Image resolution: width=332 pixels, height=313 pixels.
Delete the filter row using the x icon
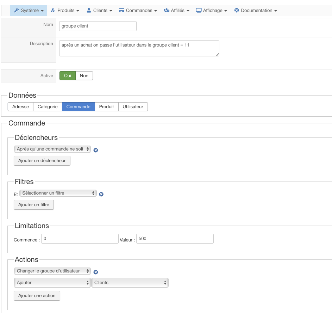[x=101, y=194]
